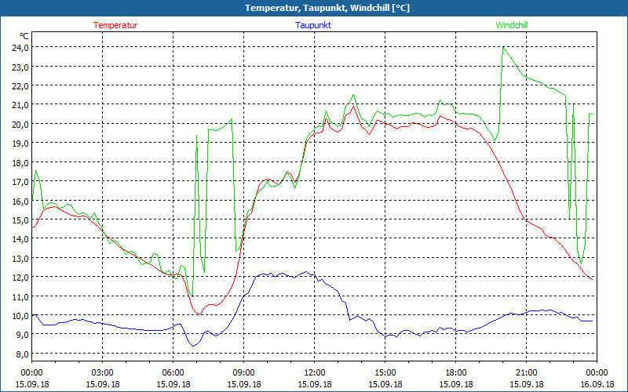Viewport: 628px width, 392px height.
Task: Click the green Windchill legend label
Action: pos(512,25)
